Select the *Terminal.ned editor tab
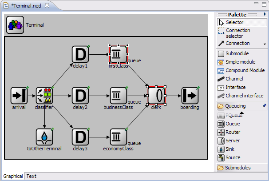Image resolution: width=269 pixels, height=181 pixels. click(26, 6)
